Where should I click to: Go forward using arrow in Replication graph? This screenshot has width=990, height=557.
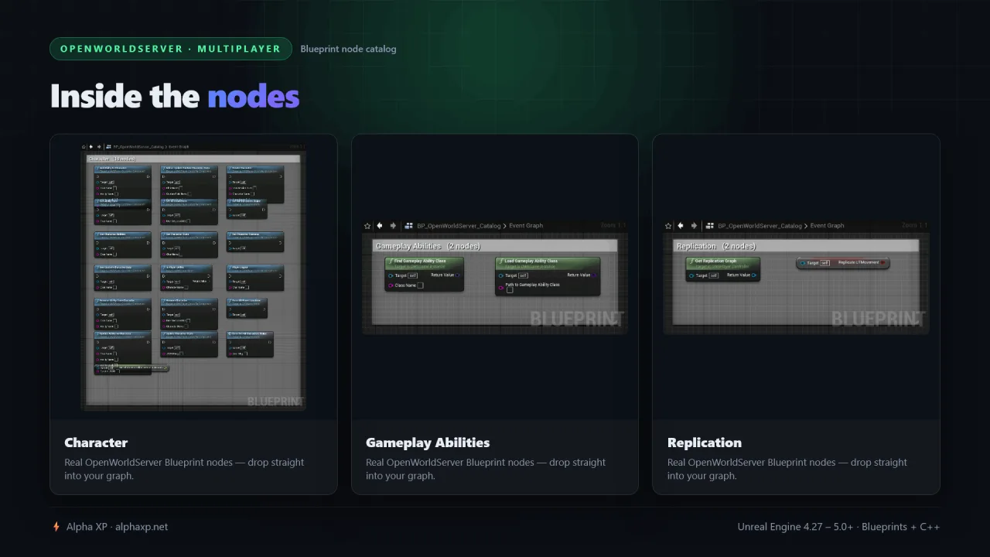(694, 226)
